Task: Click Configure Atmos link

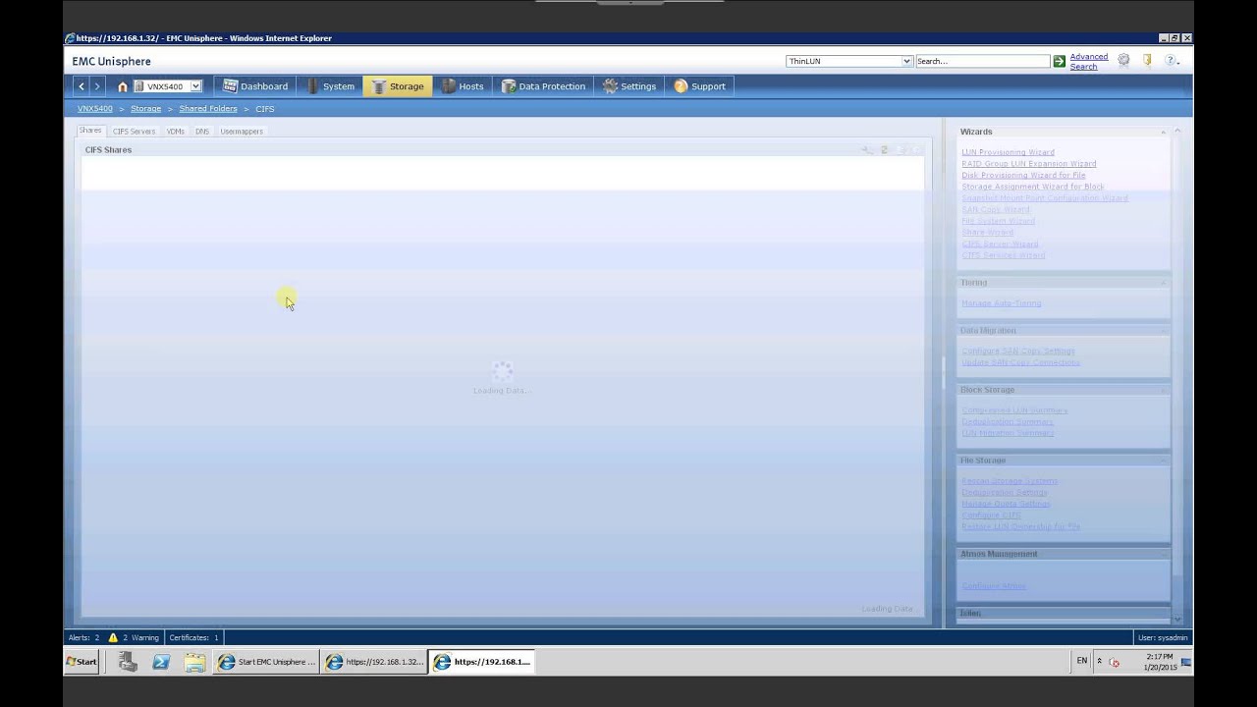Action: pyautogui.click(x=994, y=586)
